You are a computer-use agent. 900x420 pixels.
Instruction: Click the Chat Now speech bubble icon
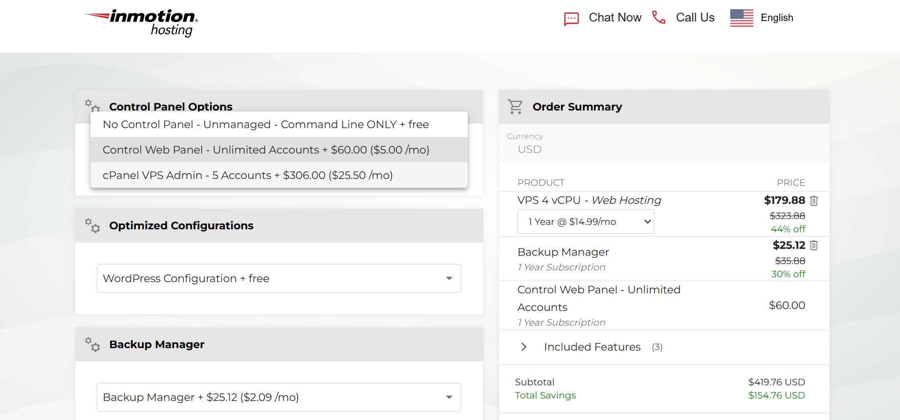coord(571,19)
